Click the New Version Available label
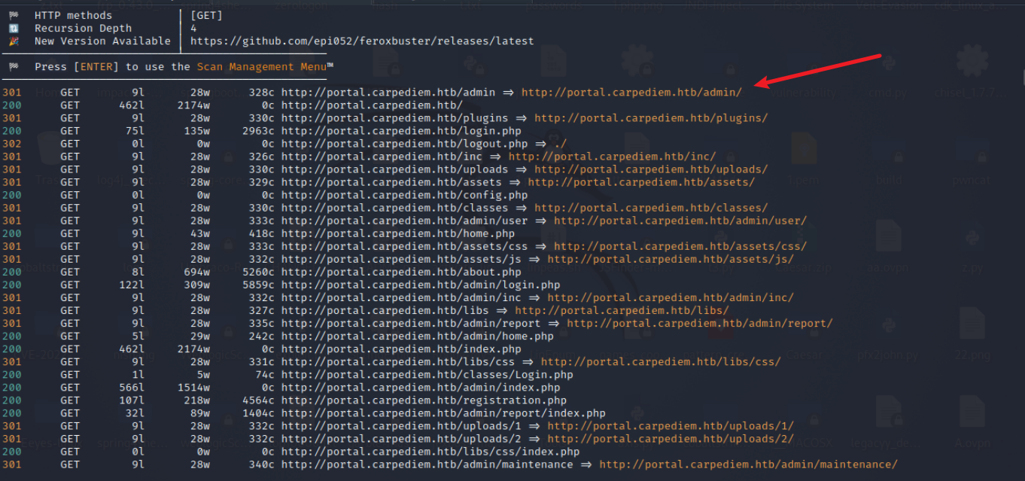Screen dimensions: 1025x481 (102, 41)
